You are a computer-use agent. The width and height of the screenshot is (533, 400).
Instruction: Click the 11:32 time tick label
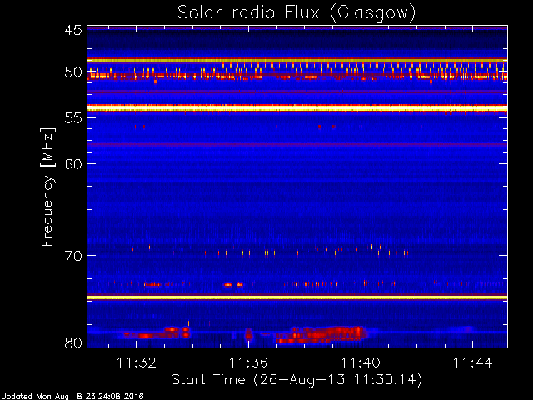click(x=137, y=362)
